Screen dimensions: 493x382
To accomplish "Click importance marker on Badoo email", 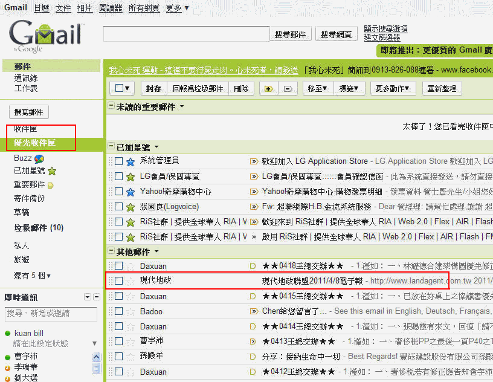I will click(254, 311).
